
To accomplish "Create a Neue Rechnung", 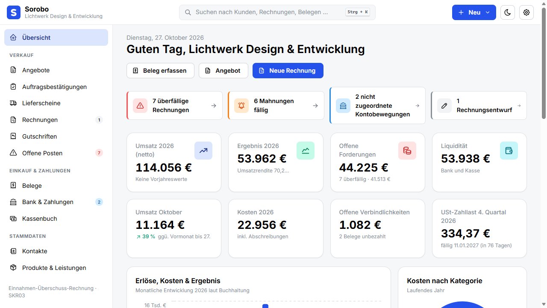I will tap(288, 71).
